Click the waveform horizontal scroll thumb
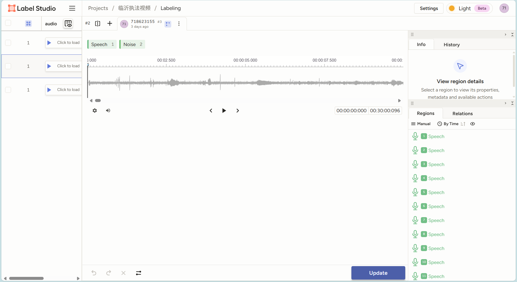This screenshot has width=517, height=282. (x=98, y=101)
